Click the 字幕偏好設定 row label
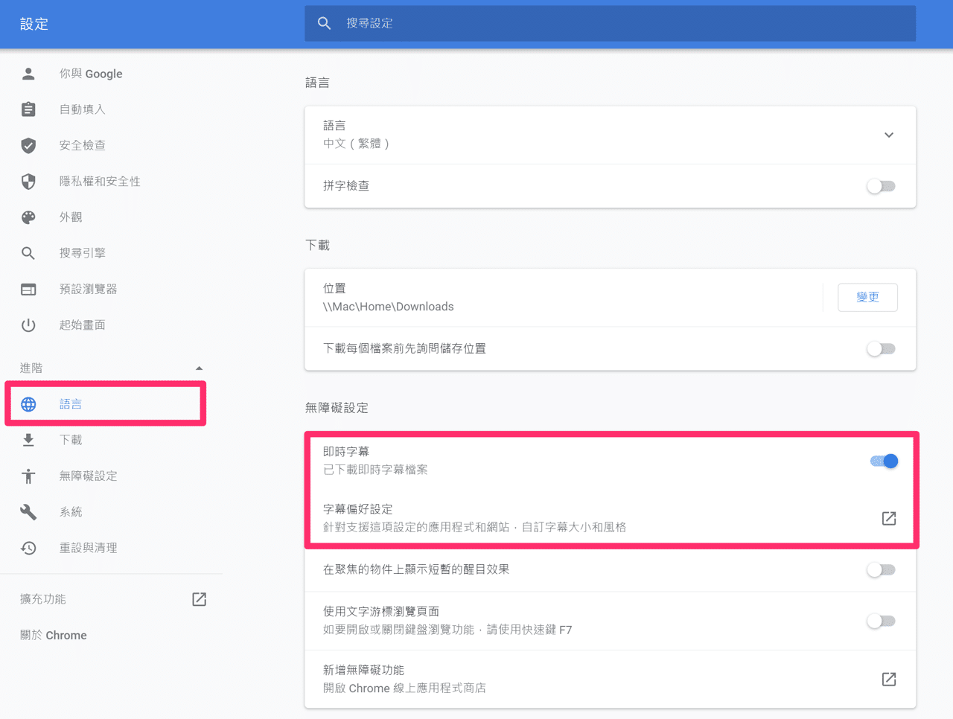Viewport: 953px width, 719px height. tap(357, 509)
